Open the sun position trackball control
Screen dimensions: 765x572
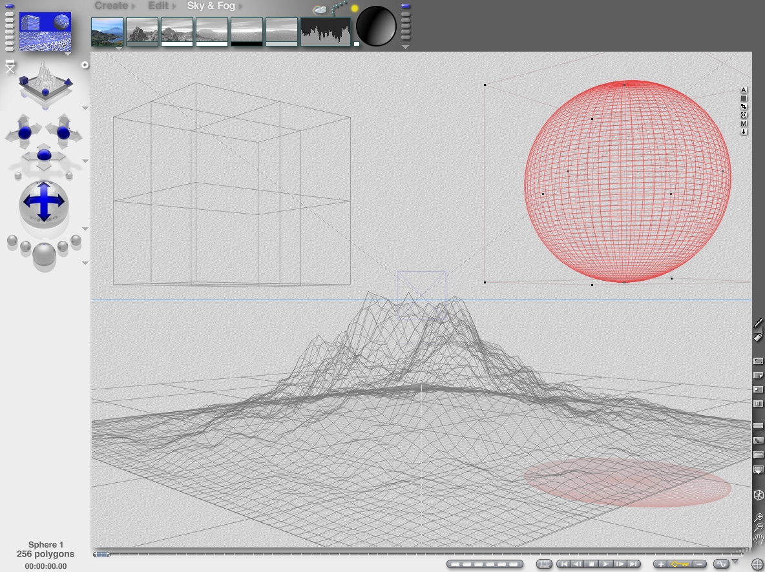click(x=376, y=26)
